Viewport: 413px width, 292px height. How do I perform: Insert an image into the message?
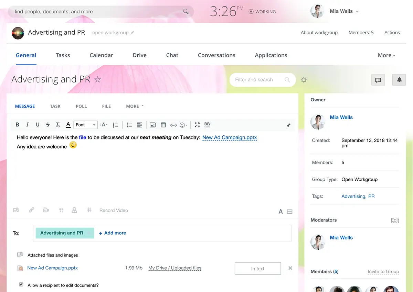(x=152, y=125)
